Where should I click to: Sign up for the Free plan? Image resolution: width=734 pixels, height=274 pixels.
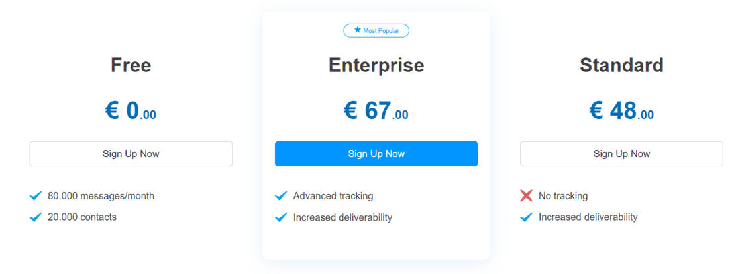point(131,154)
